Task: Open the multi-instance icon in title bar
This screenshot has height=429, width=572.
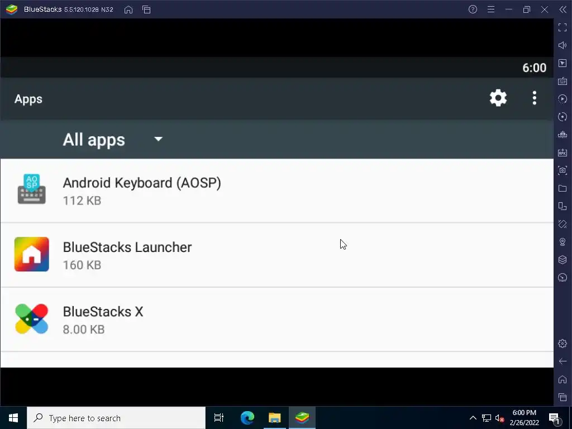Action: pos(147,9)
